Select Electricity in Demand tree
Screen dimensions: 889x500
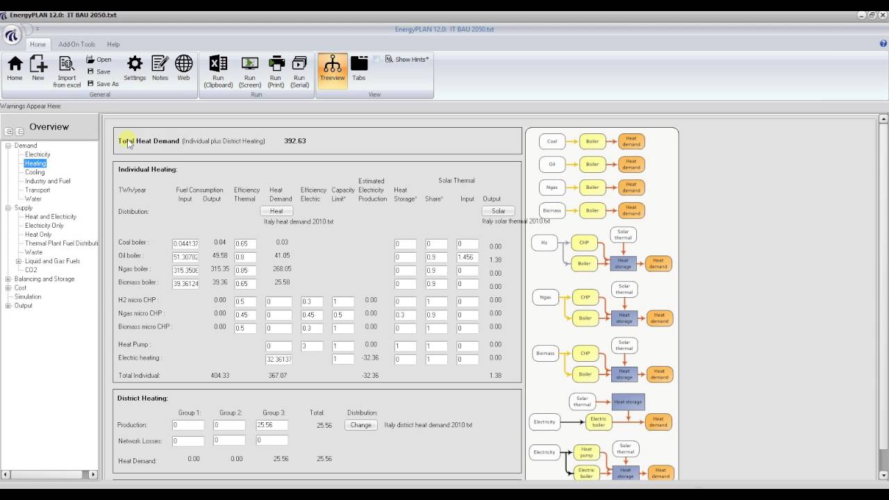pos(38,155)
